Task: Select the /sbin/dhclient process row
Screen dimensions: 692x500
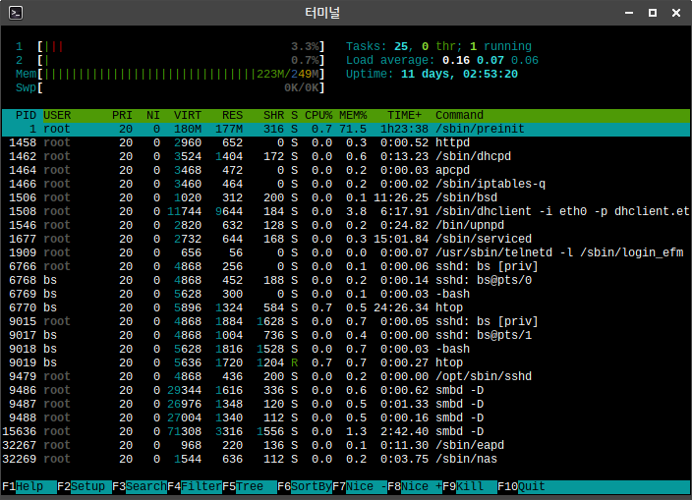Action: pyautogui.click(x=346, y=211)
